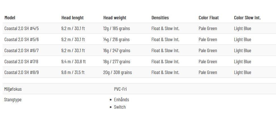Click the 12g / 185 grains cell

pyautogui.click(x=116, y=29)
